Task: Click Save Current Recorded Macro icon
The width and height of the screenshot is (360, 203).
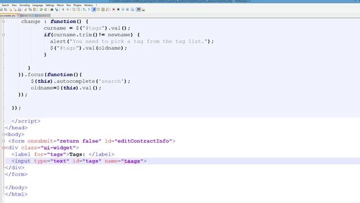Action: [132, 10]
